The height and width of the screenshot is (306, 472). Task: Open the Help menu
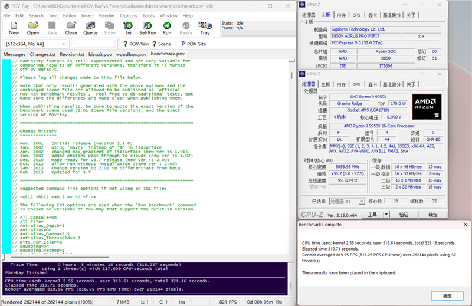(188, 15)
